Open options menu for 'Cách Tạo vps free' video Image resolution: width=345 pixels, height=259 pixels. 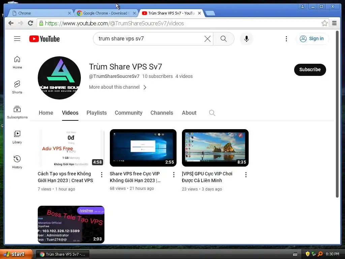(102, 175)
